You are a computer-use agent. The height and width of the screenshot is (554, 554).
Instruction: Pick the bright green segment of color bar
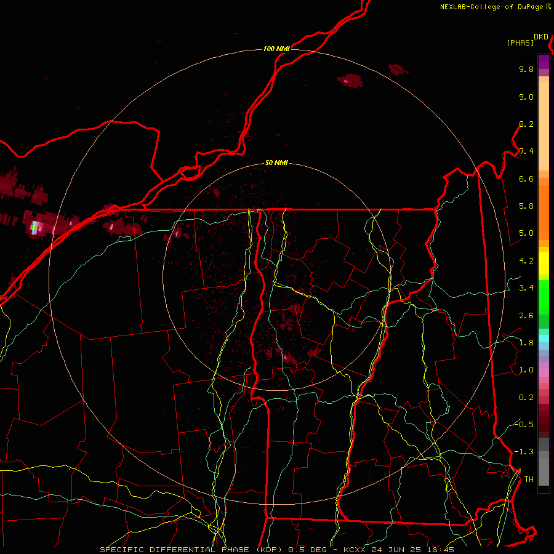[x=544, y=297]
